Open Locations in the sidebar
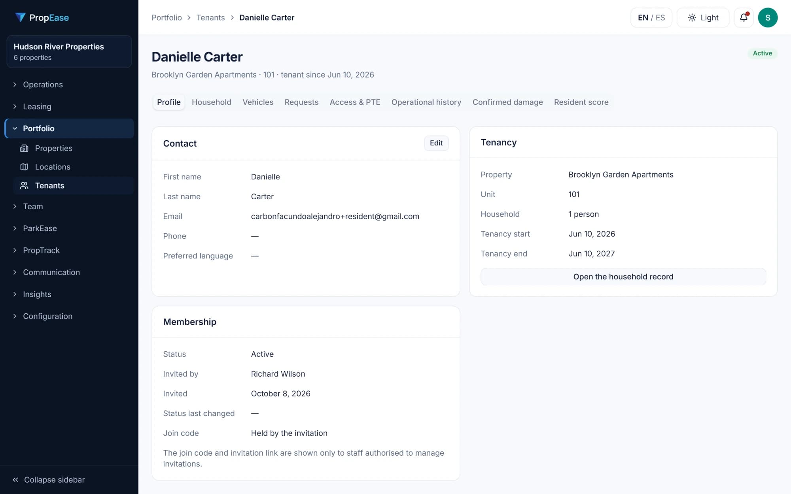This screenshot has height=494, width=791. click(74, 167)
